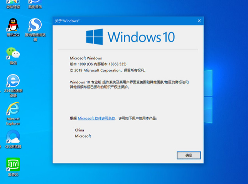This screenshot has height=184, width=248.
Task: Open the Microsoft 软件许可条款 link
Action: (x=96, y=118)
